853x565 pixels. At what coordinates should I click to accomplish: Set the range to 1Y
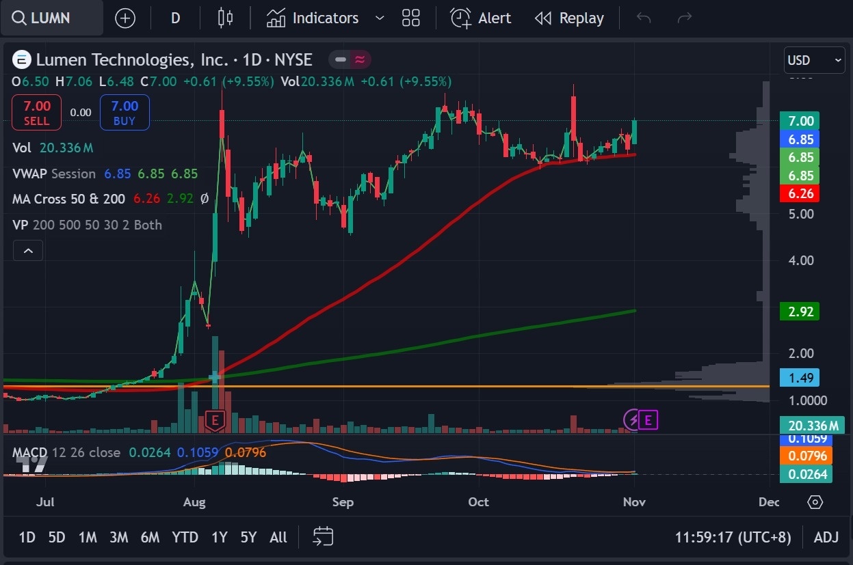tap(219, 537)
